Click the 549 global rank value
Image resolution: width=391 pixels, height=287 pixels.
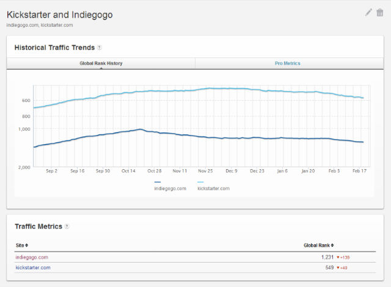[x=329, y=267]
